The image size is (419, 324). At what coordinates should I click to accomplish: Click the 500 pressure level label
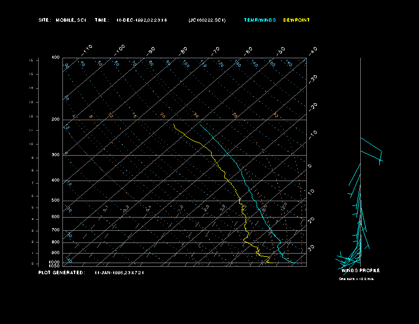coord(56,201)
